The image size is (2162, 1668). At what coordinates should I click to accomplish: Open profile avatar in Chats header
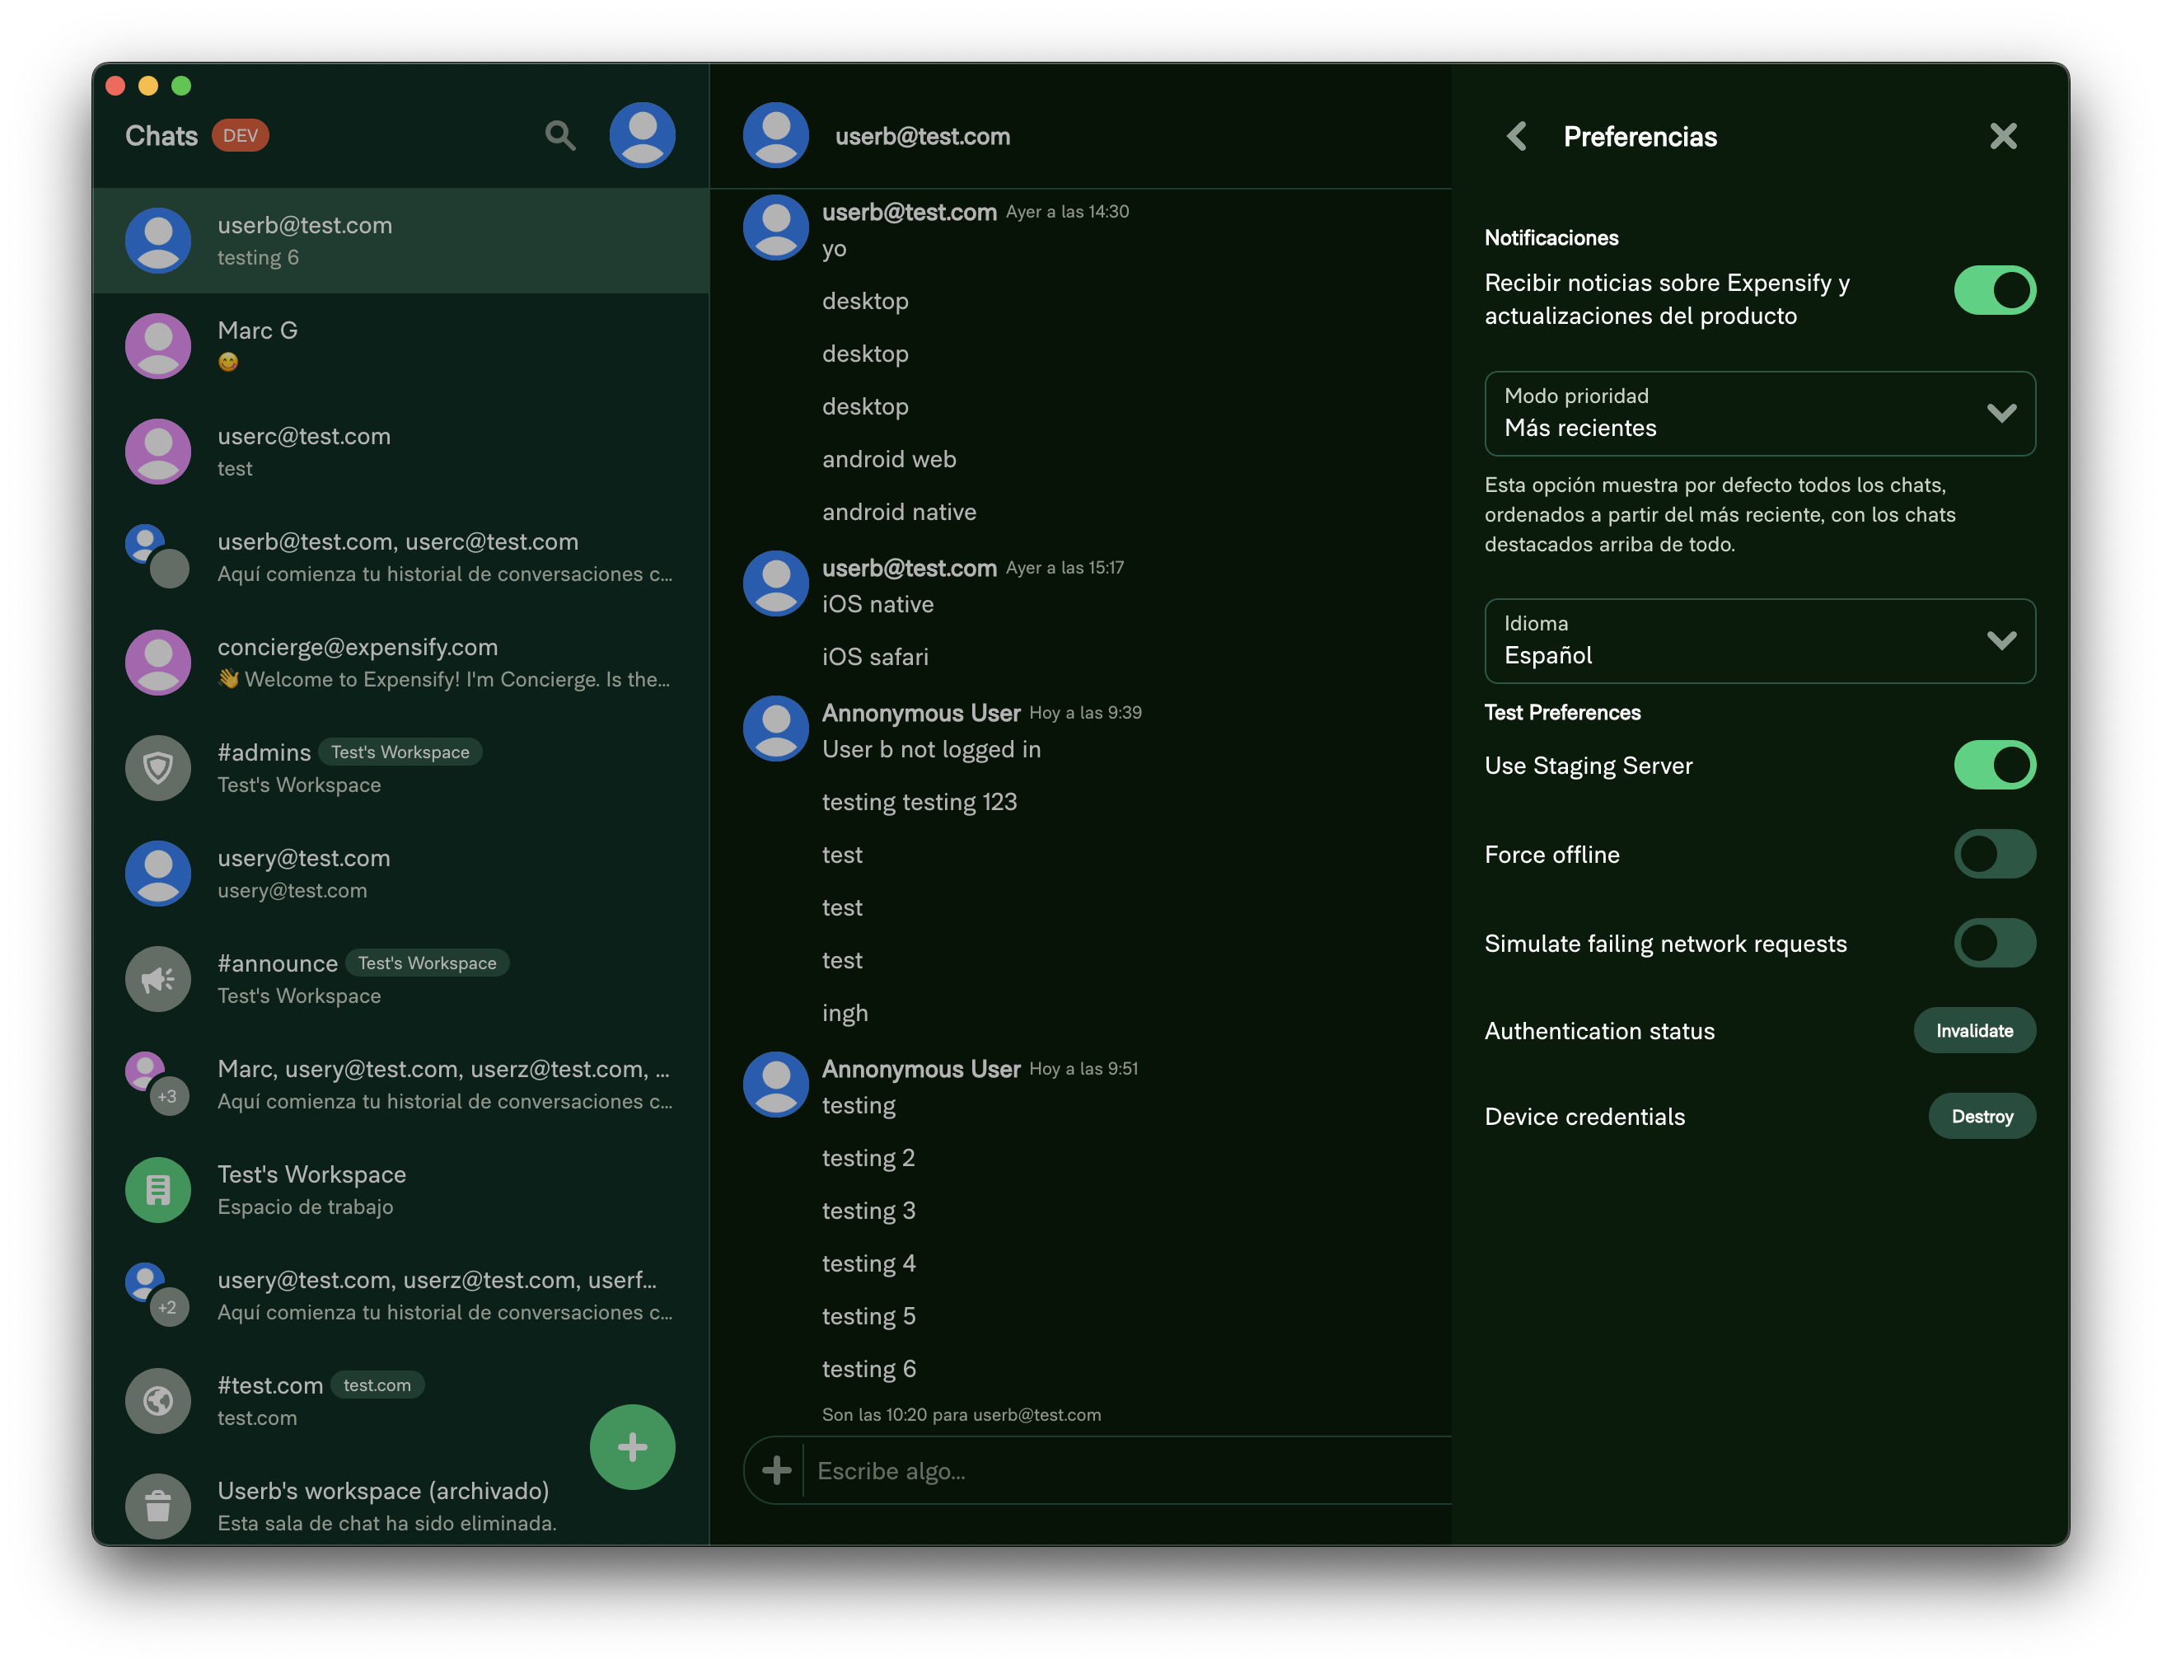[643, 136]
